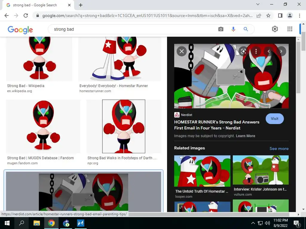Image resolution: width=306 pixels, height=229 pixels.
Task: Search inside image with Lens icon
Action: pos(243,51)
